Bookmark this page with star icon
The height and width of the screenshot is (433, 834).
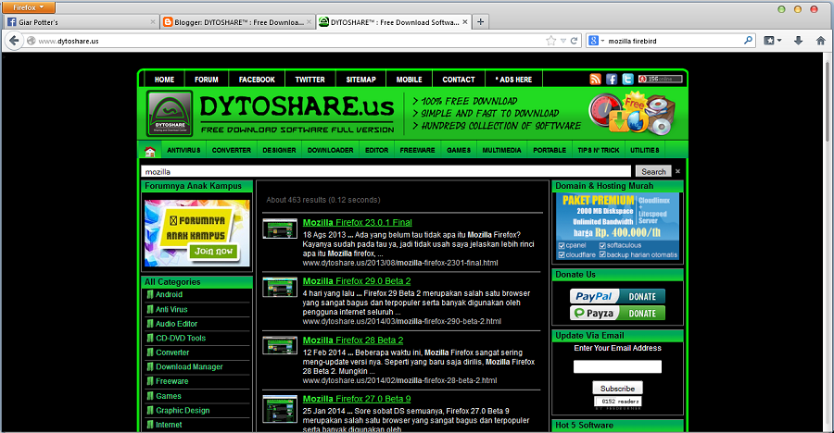pyautogui.click(x=551, y=41)
